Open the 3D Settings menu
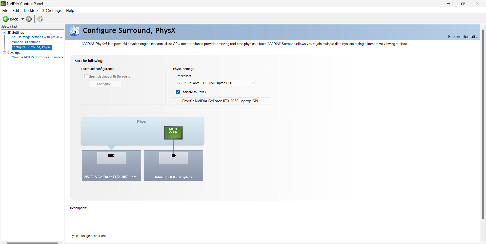Image resolution: width=486 pixels, height=244 pixels. point(52,10)
